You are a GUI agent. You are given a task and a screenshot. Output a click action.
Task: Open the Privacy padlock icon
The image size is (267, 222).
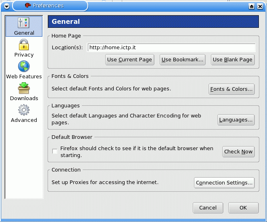[x=24, y=44]
